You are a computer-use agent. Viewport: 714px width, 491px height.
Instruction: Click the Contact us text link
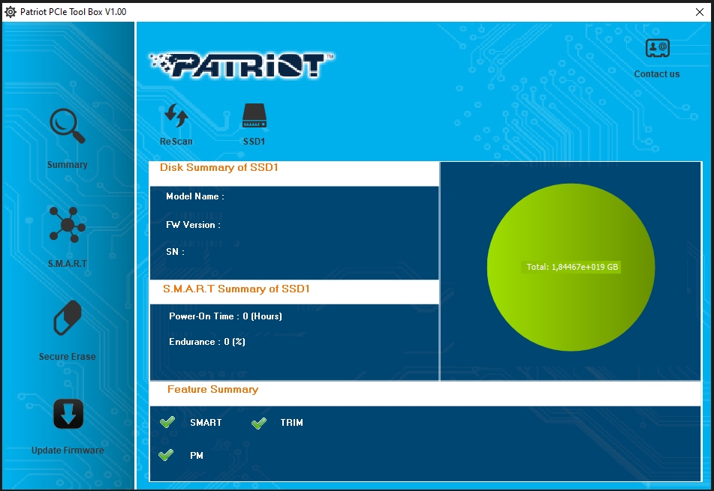(x=657, y=74)
